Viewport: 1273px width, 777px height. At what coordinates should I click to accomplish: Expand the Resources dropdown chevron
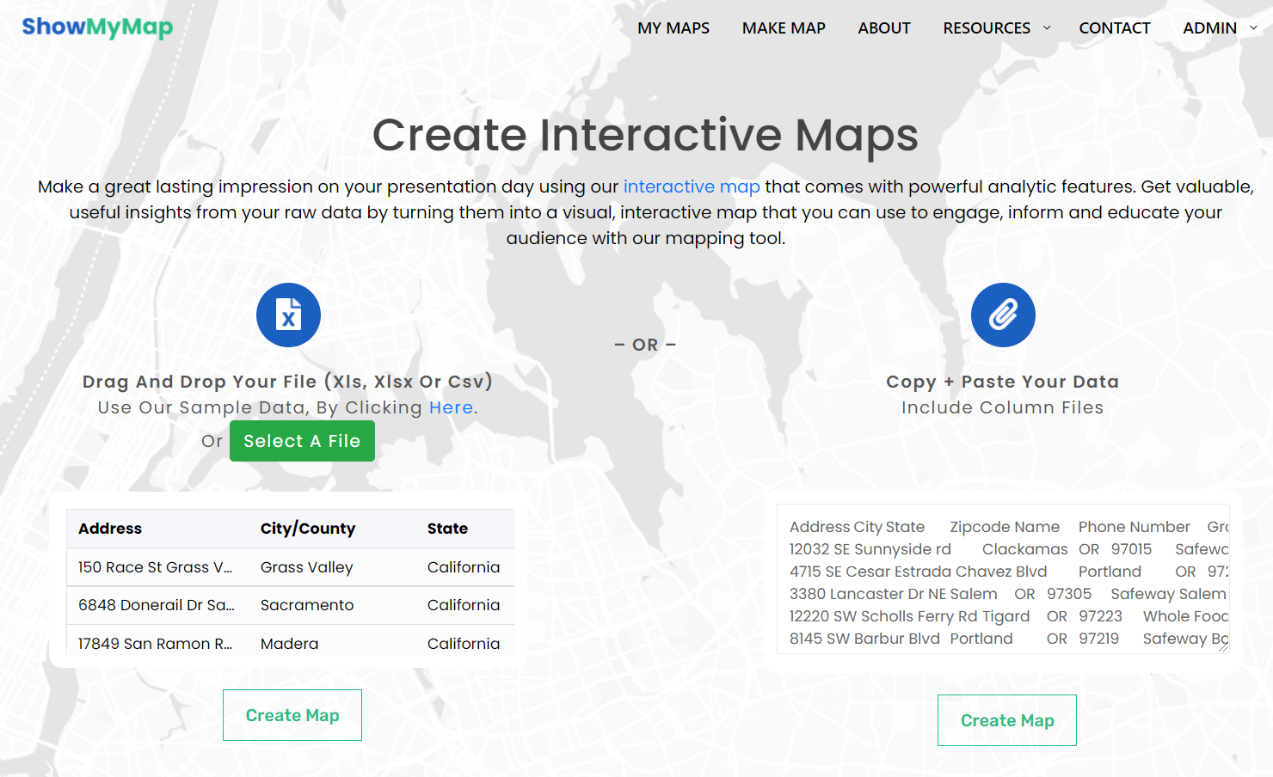1047,28
